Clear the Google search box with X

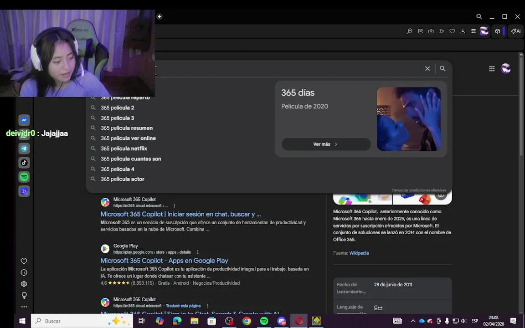[427, 69]
